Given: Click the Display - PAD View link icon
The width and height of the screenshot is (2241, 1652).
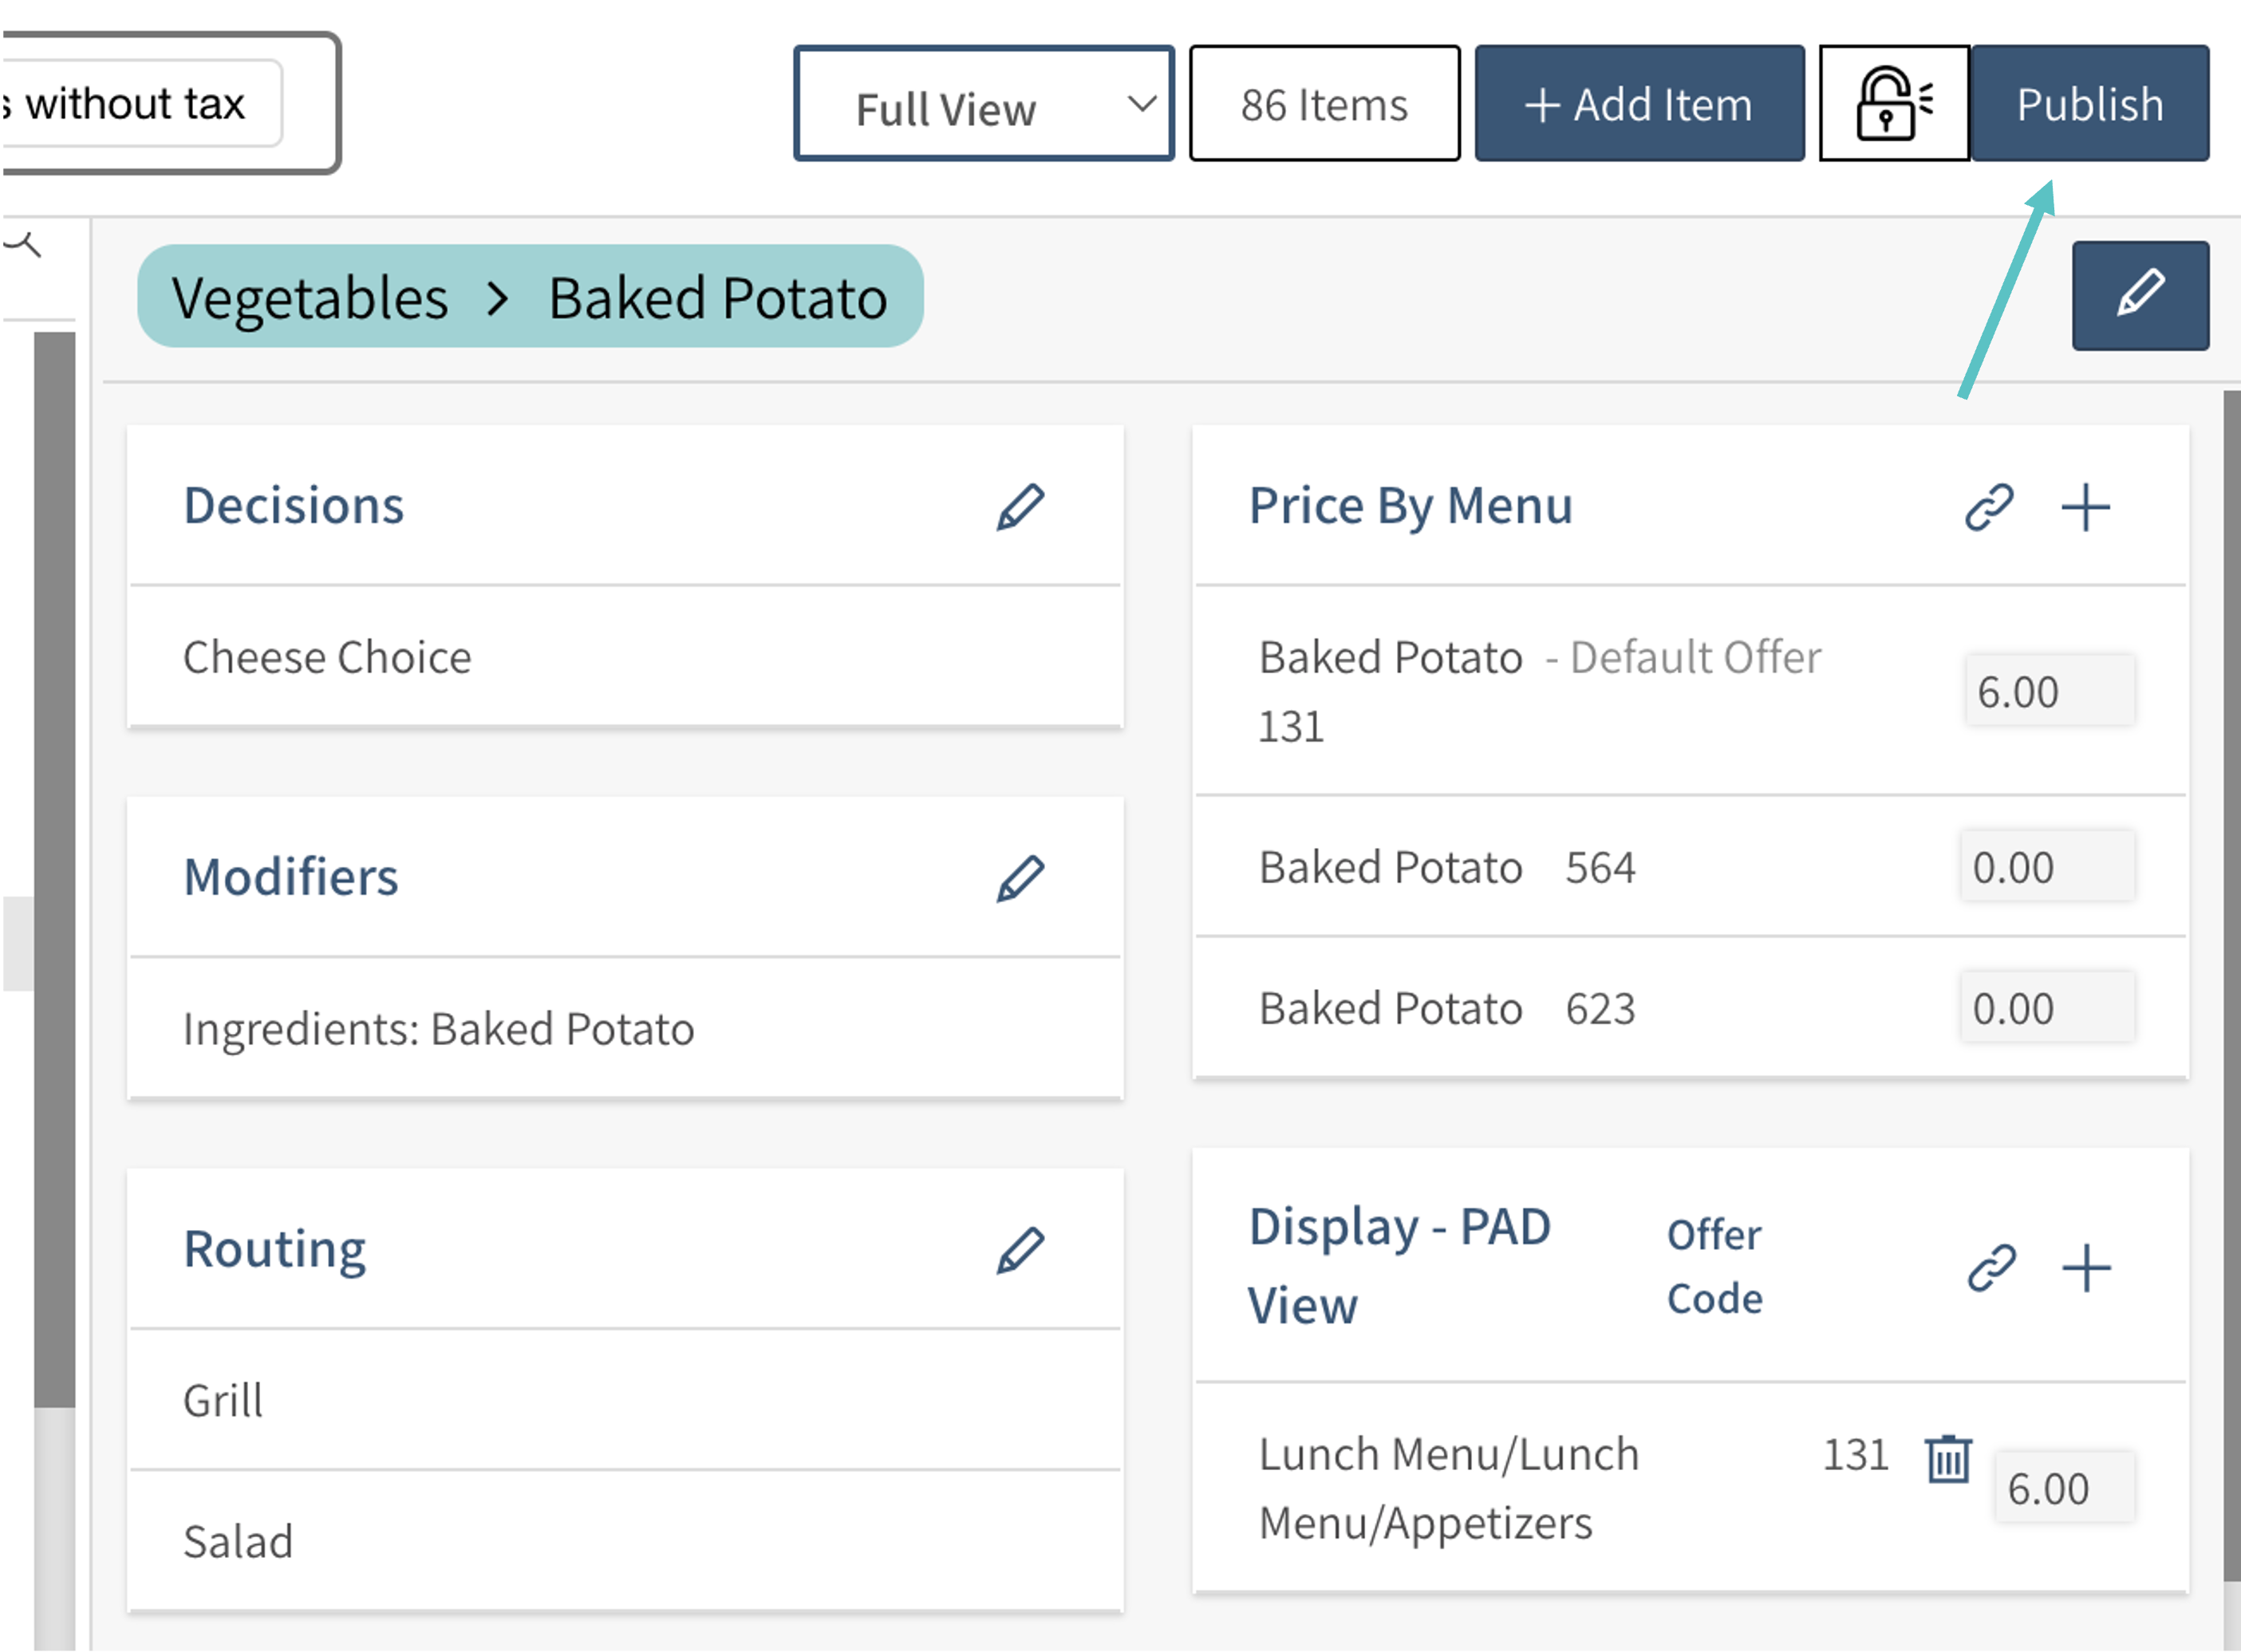Looking at the screenshot, I should [x=1991, y=1268].
